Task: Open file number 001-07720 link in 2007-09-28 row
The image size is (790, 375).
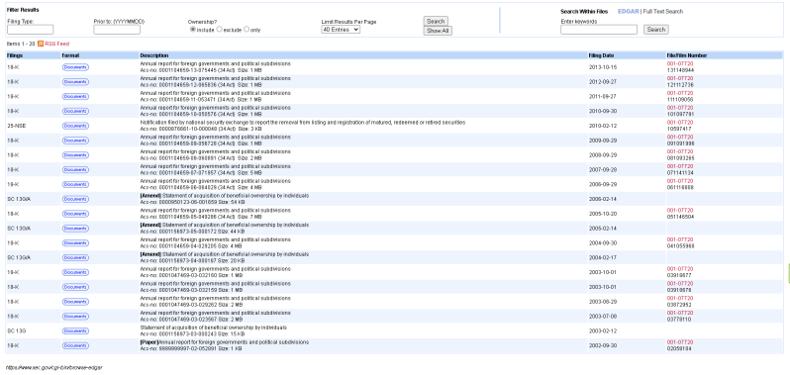Action: click(680, 166)
